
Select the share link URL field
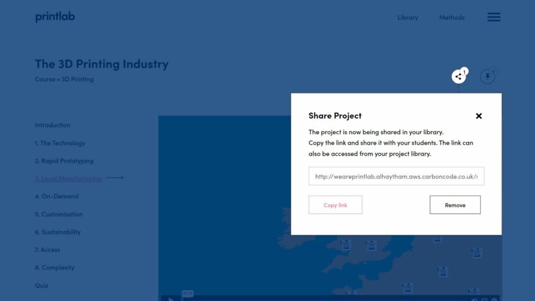396,176
